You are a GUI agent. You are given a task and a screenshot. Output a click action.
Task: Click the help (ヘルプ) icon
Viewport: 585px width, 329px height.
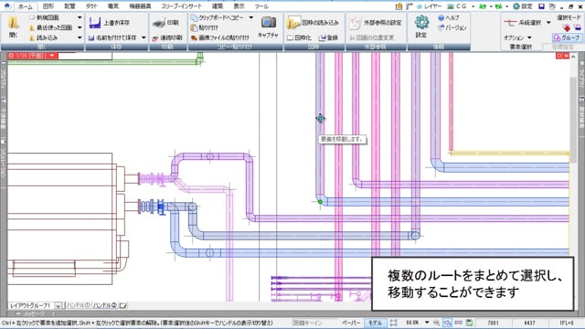point(441,17)
